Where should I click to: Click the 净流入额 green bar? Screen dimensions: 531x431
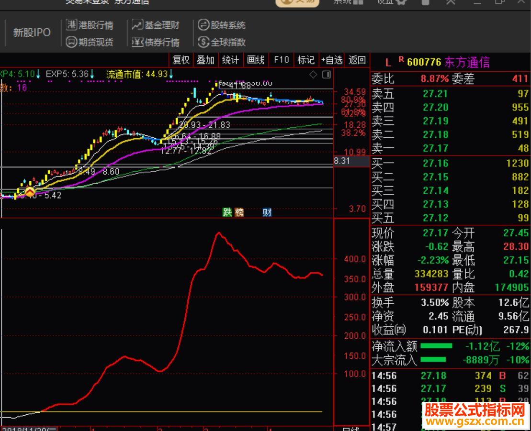[x=436, y=346]
